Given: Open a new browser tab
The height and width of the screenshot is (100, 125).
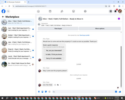Looking at the screenshot, I should coord(28,2).
